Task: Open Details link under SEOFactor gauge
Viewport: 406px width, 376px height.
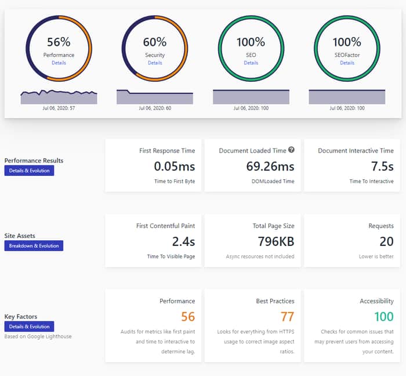Action: pyautogui.click(x=347, y=63)
